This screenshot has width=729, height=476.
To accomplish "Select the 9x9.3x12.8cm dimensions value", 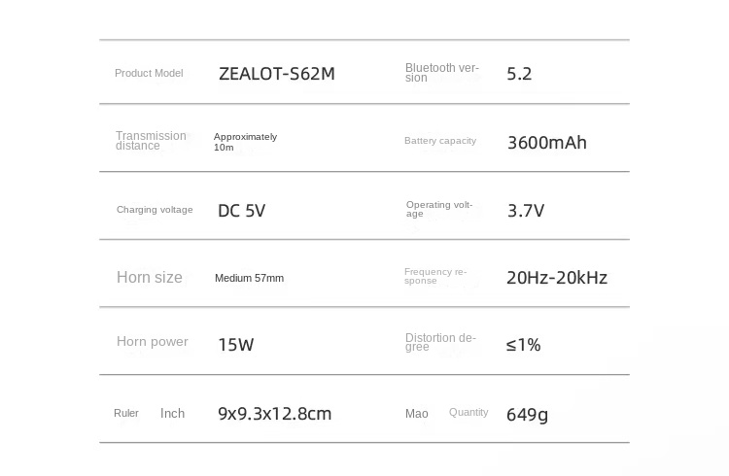I will coord(275,413).
